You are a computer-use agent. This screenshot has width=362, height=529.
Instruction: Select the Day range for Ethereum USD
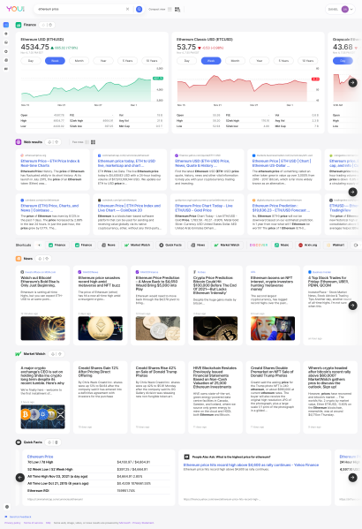pos(31,61)
